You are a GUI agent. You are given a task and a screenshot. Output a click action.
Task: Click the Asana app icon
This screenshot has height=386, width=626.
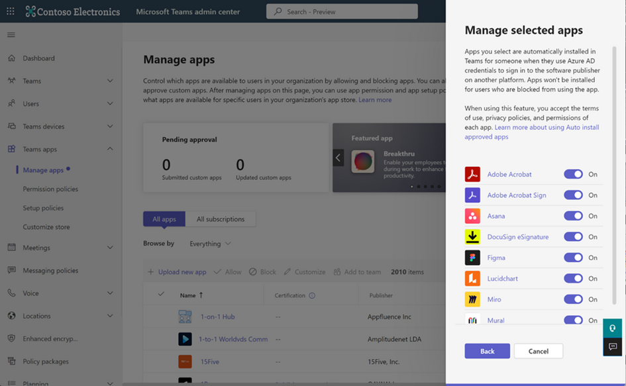click(x=472, y=216)
